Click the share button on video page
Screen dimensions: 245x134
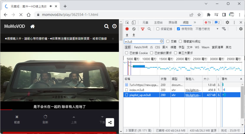110,122
